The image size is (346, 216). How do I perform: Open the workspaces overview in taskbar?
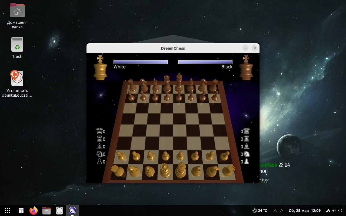point(21,211)
